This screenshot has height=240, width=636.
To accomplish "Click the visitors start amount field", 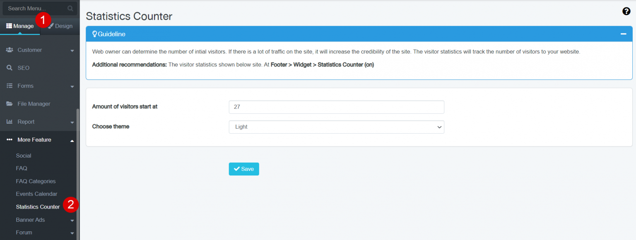I will (x=336, y=107).
